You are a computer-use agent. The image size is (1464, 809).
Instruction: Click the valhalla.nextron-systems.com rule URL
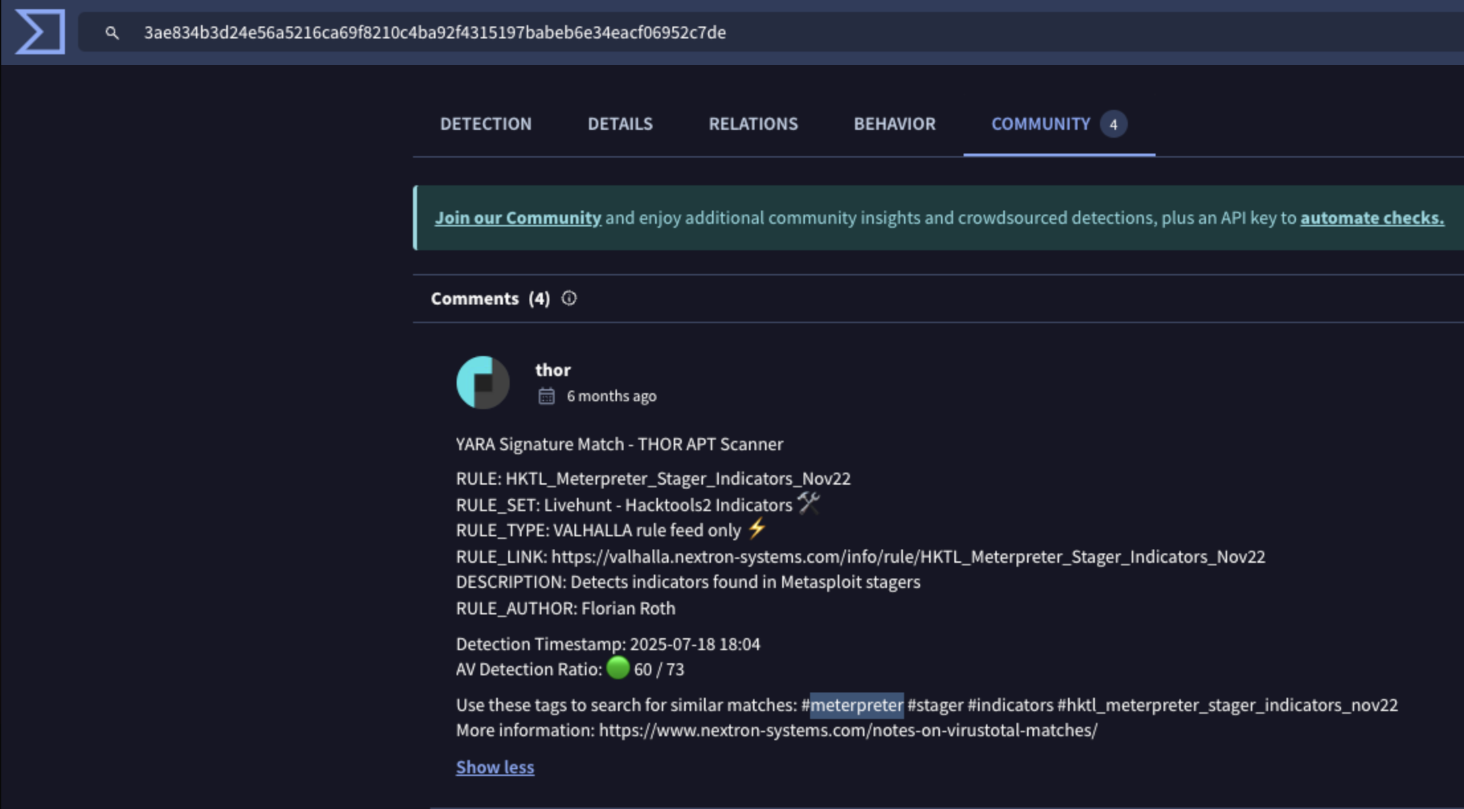click(908, 557)
